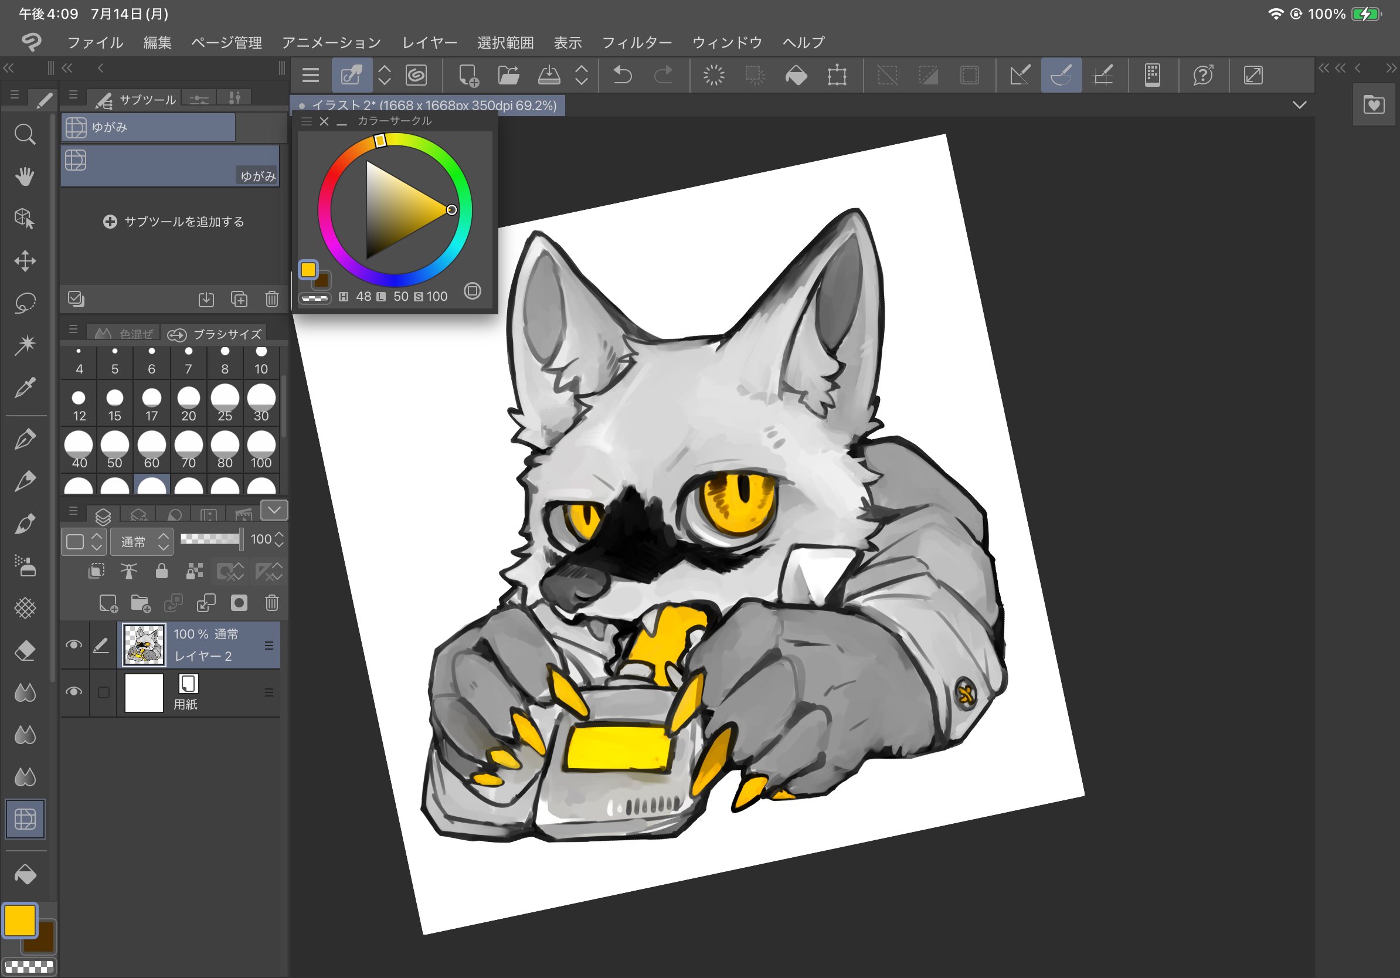Click the Save icon in command bar
1400x978 pixels.
[x=549, y=76]
